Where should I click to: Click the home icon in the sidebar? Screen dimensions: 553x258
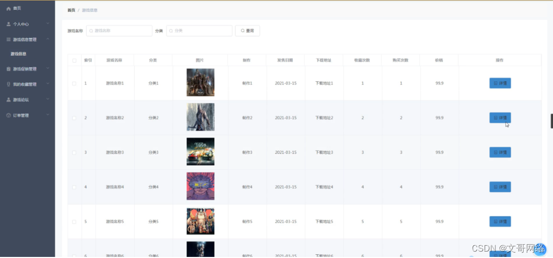9,9
